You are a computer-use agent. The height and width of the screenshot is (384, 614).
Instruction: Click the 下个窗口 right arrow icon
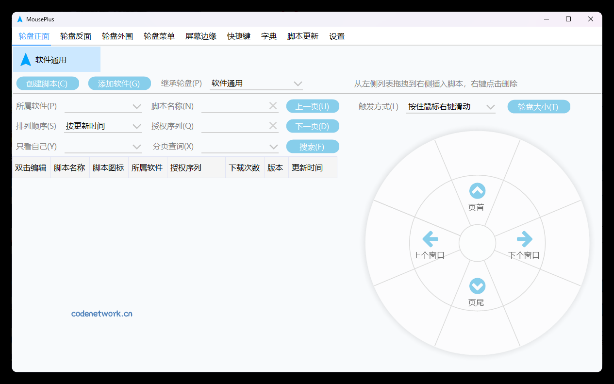pos(524,239)
